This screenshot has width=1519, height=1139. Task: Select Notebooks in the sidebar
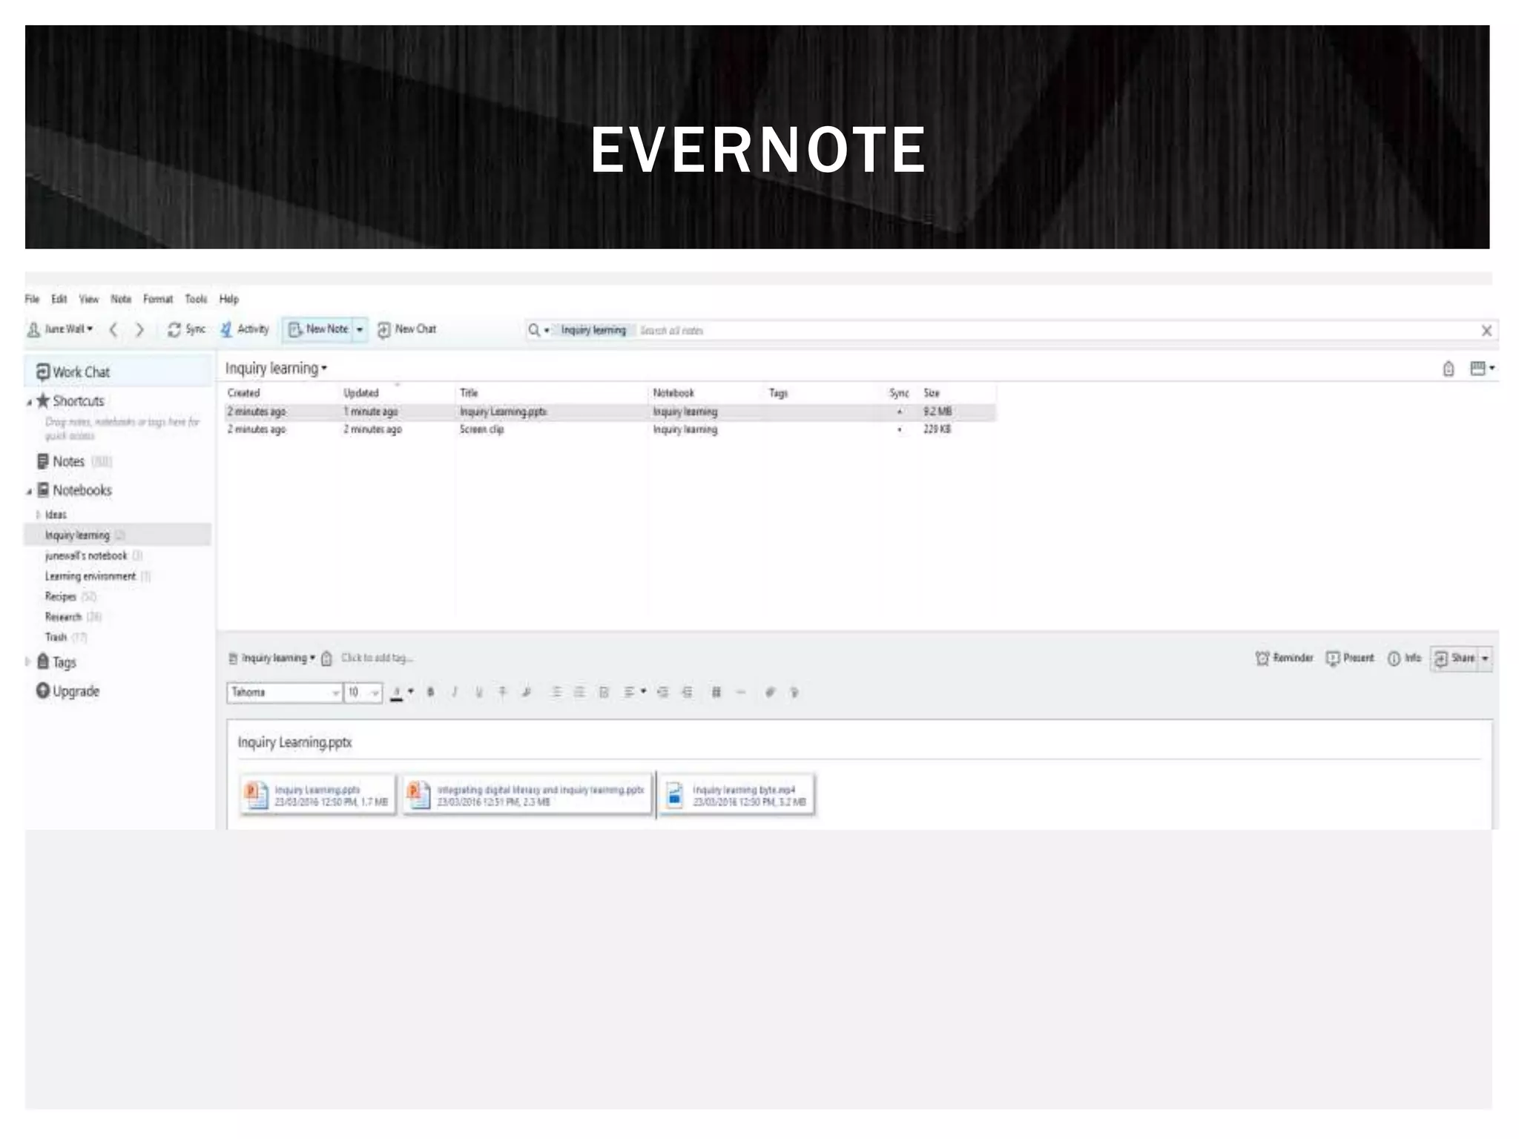click(x=75, y=490)
